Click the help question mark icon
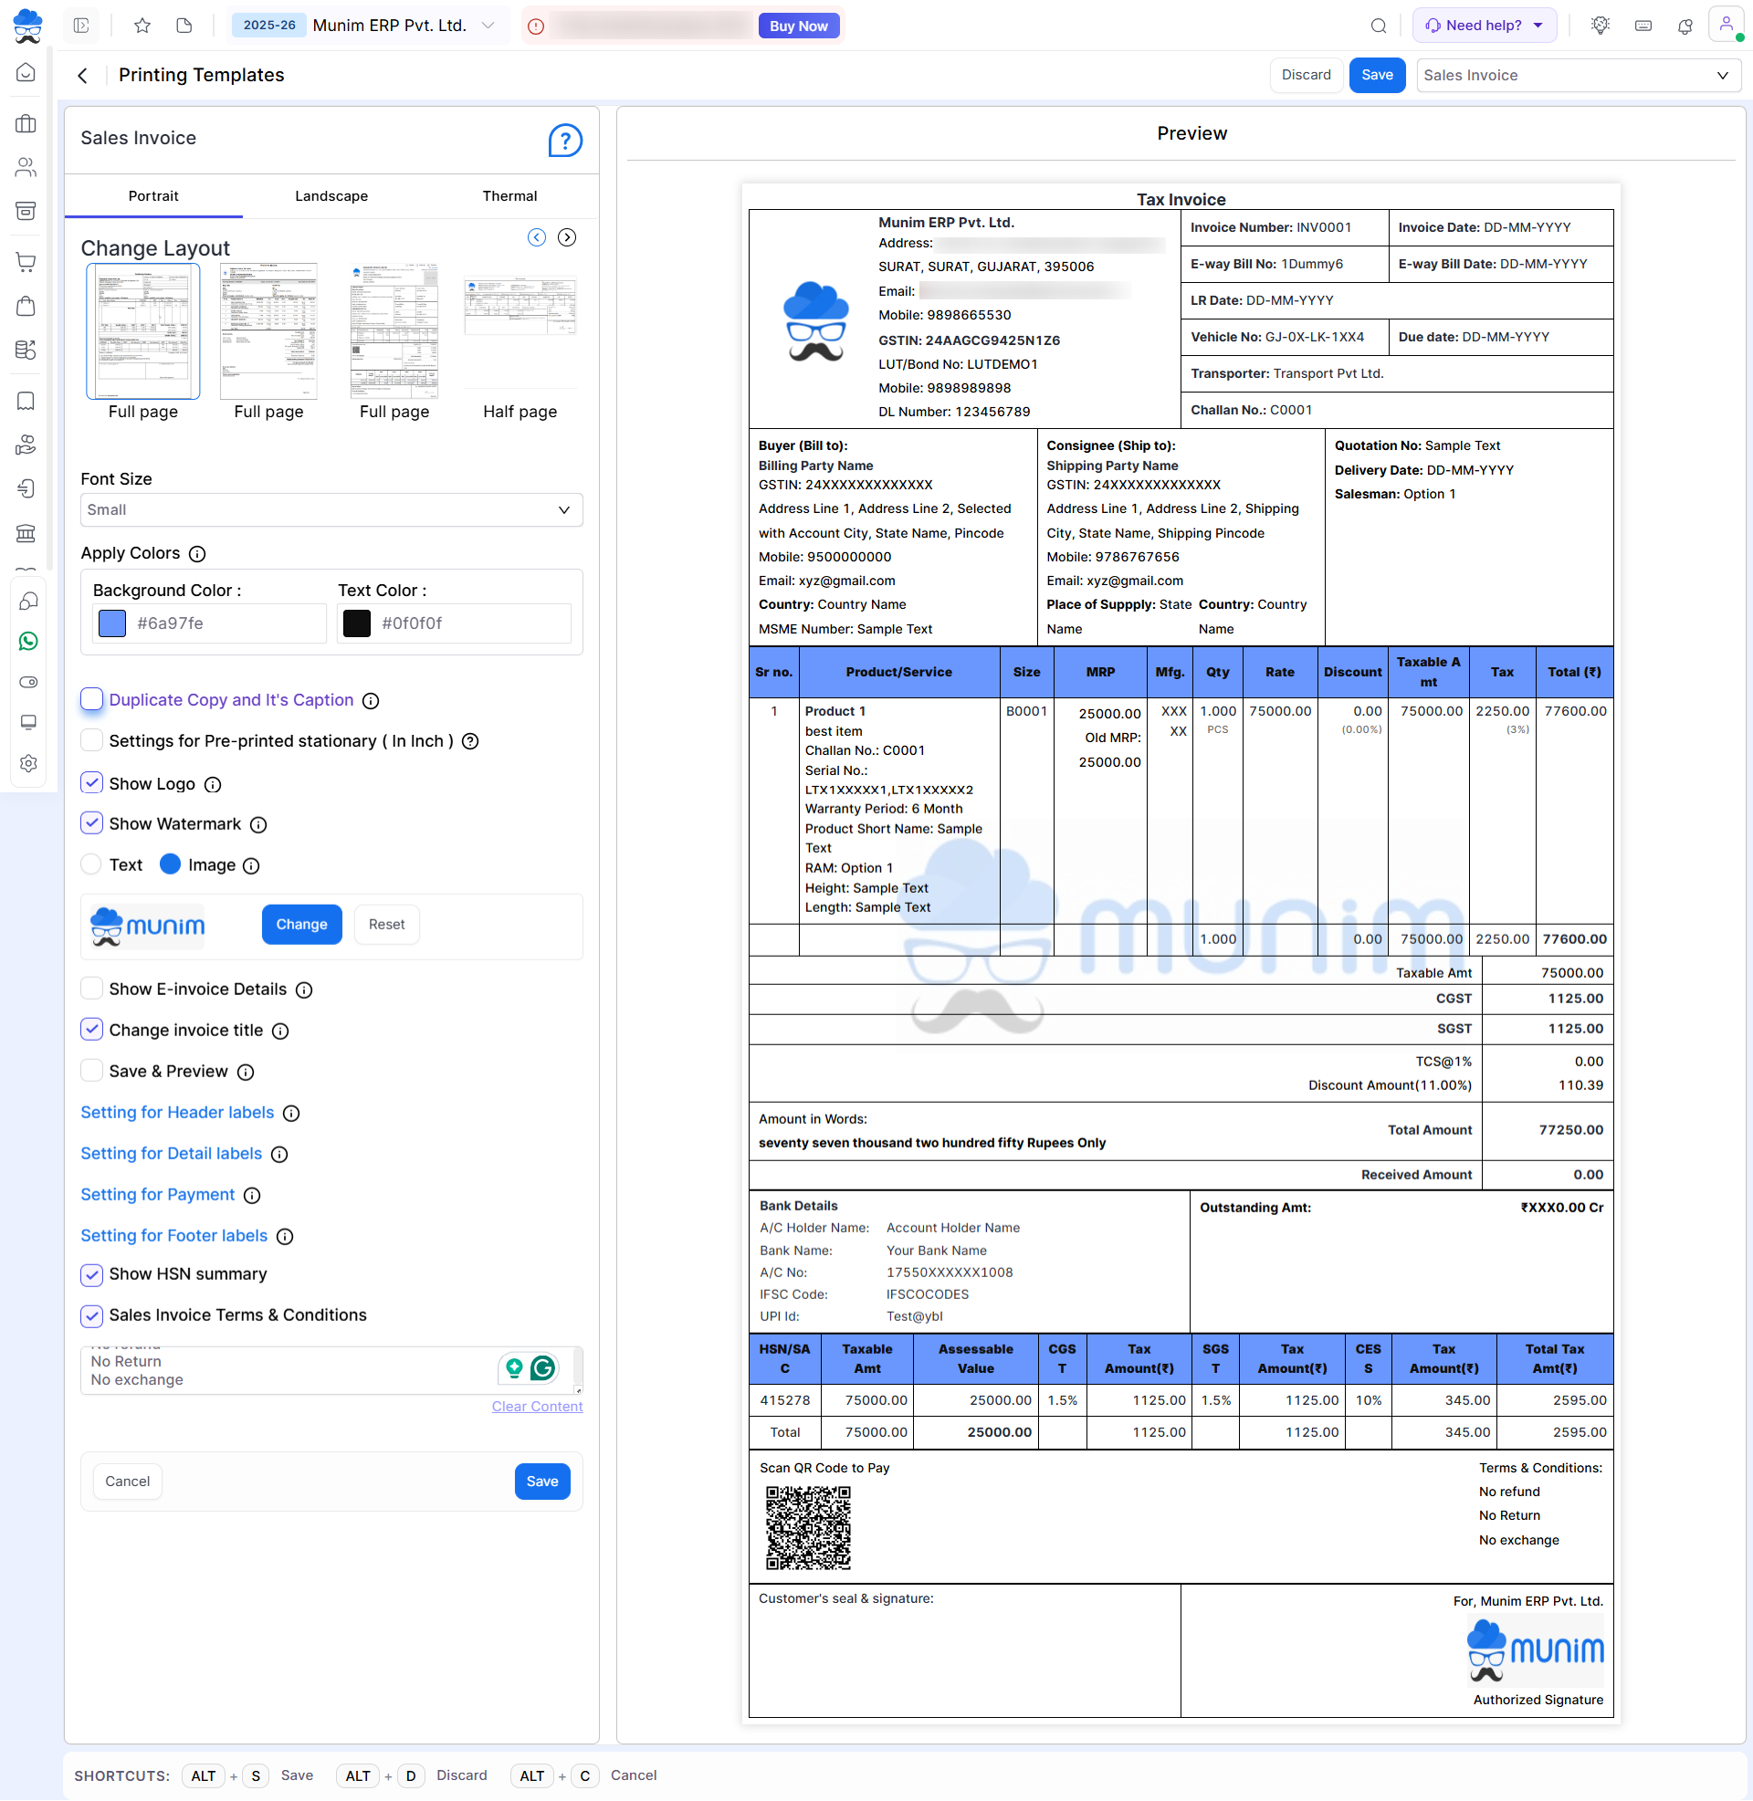 click(564, 141)
